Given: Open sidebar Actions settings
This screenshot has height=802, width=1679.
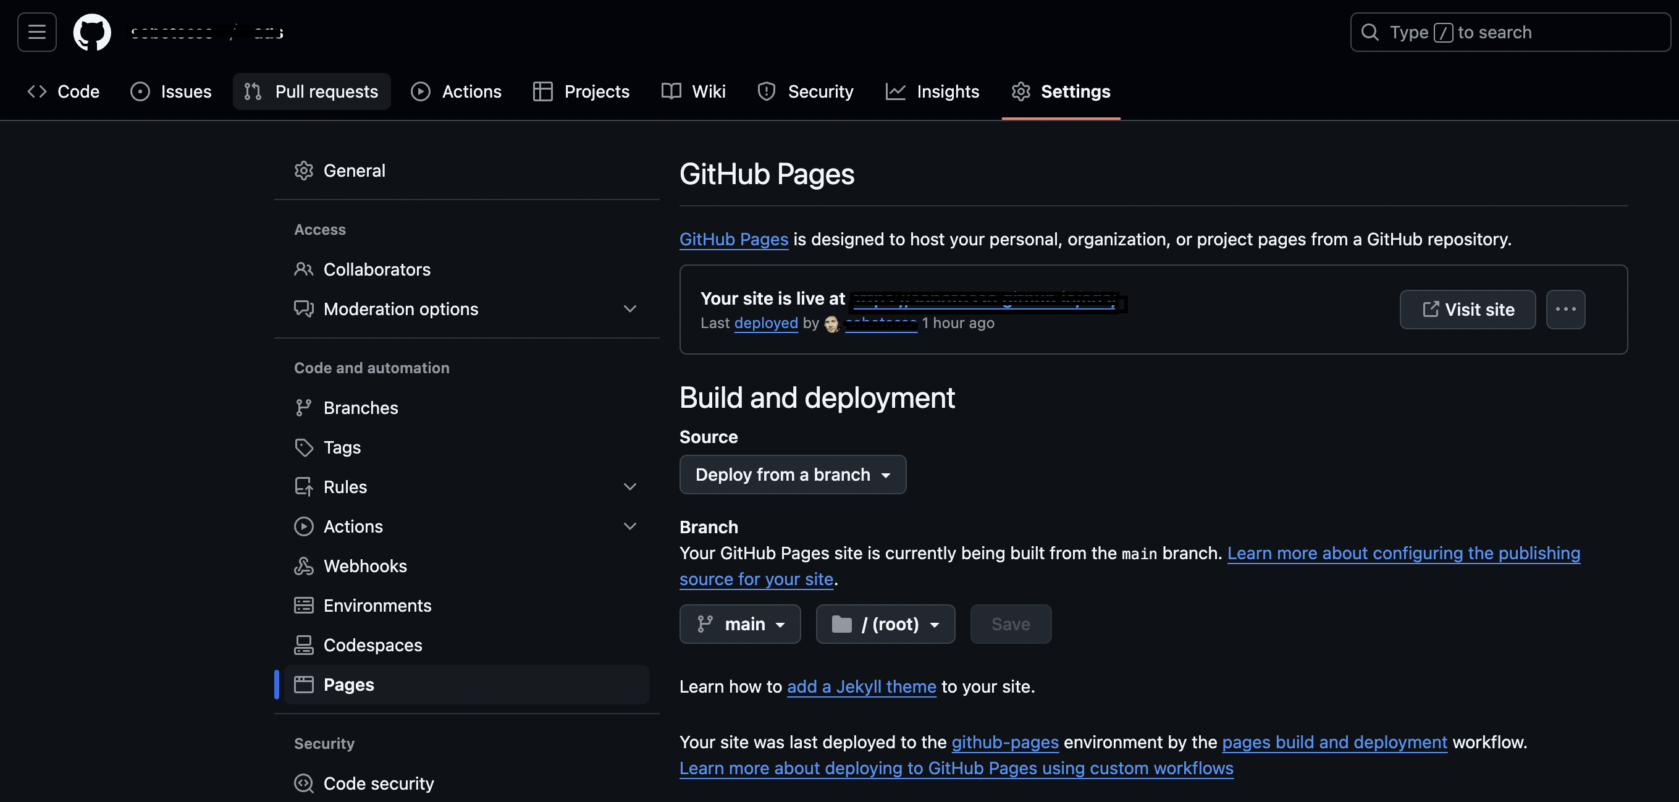Looking at the screenshot, I should [466, 527].
